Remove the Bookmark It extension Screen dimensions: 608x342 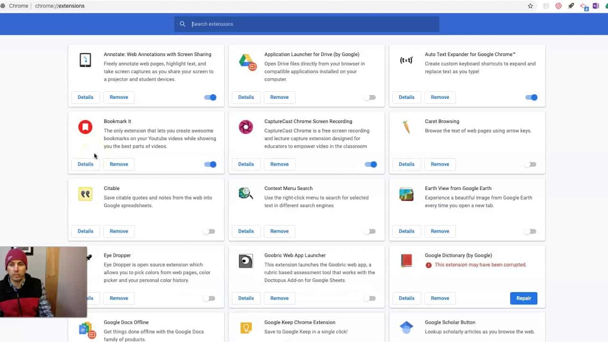click(119, 164)
